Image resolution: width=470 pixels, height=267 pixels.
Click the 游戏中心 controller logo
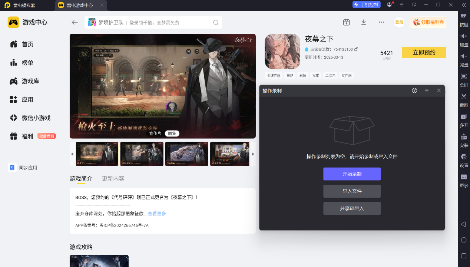13,22
